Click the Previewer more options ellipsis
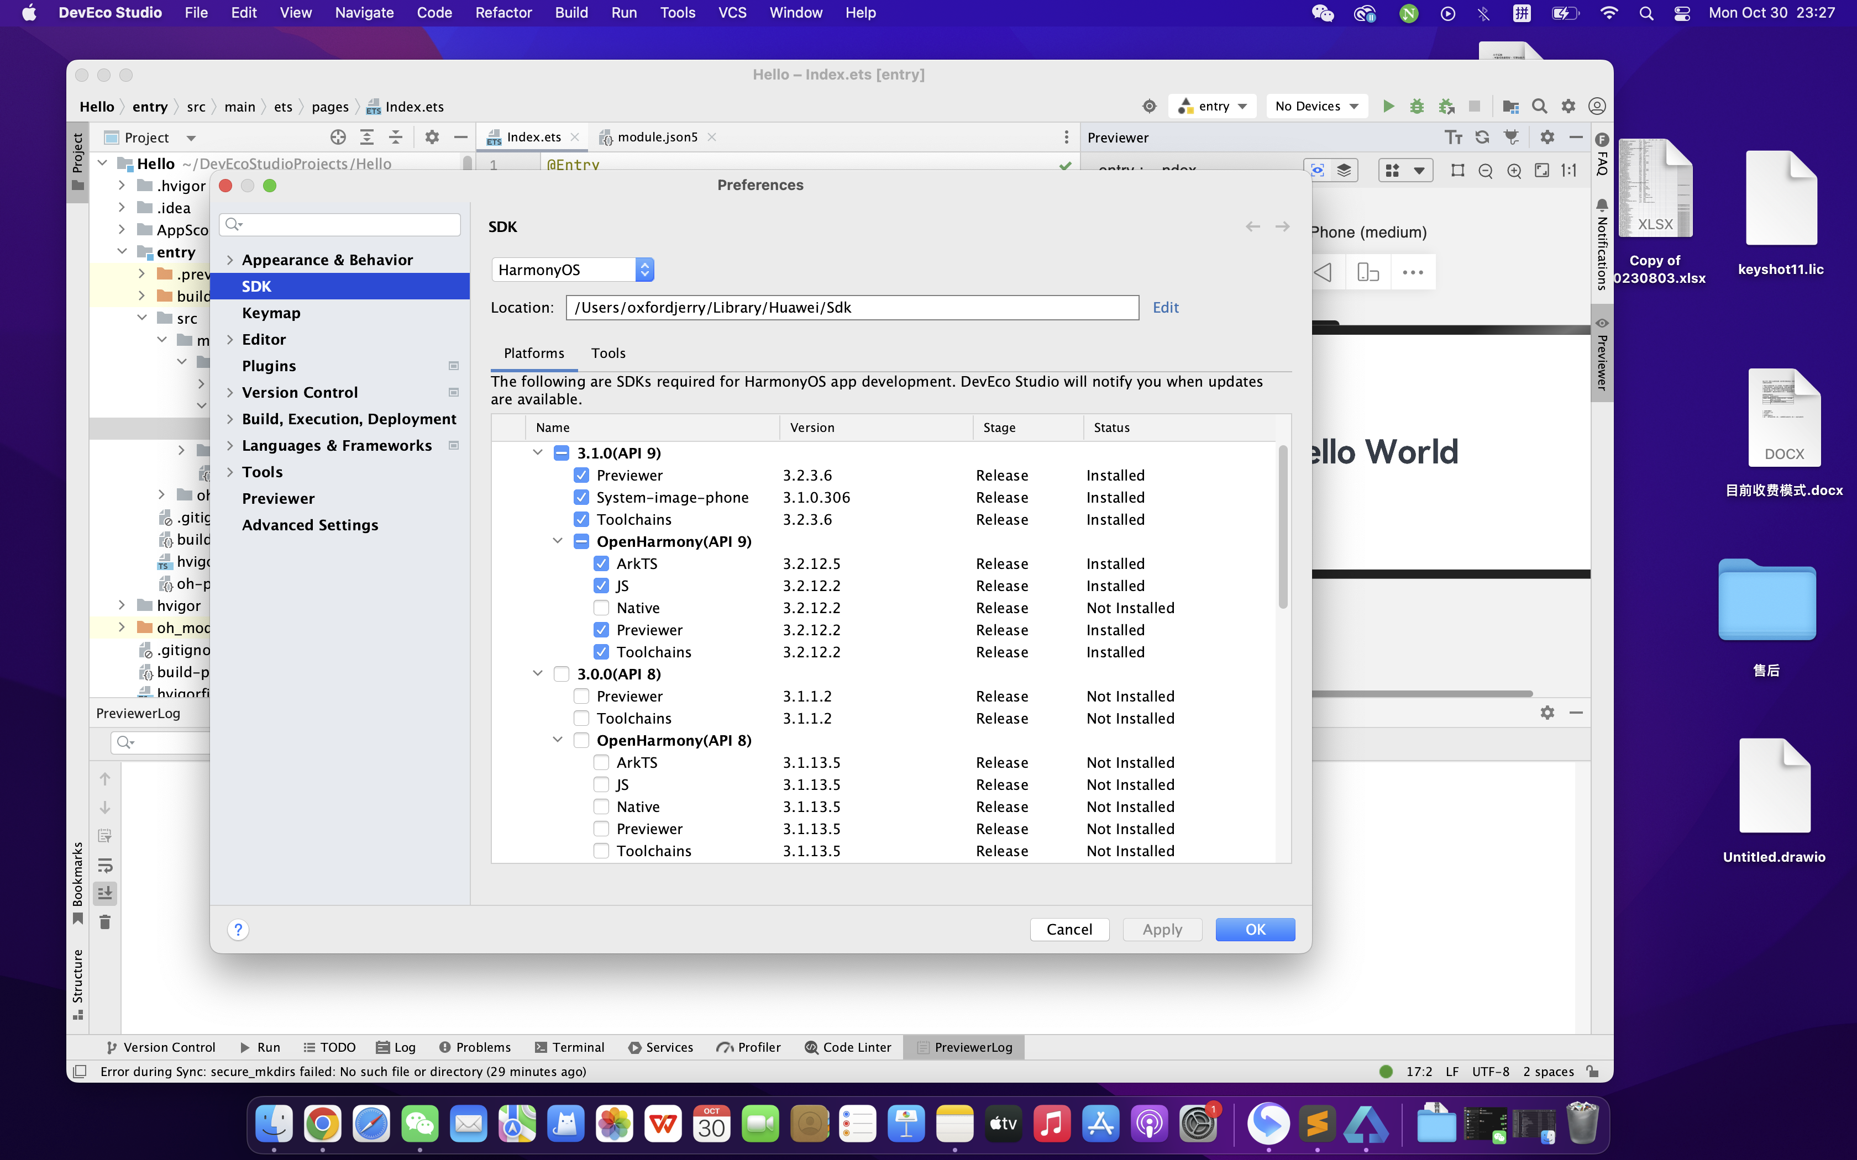This screenshot has width=1857, height=1160. point(1413,272)
